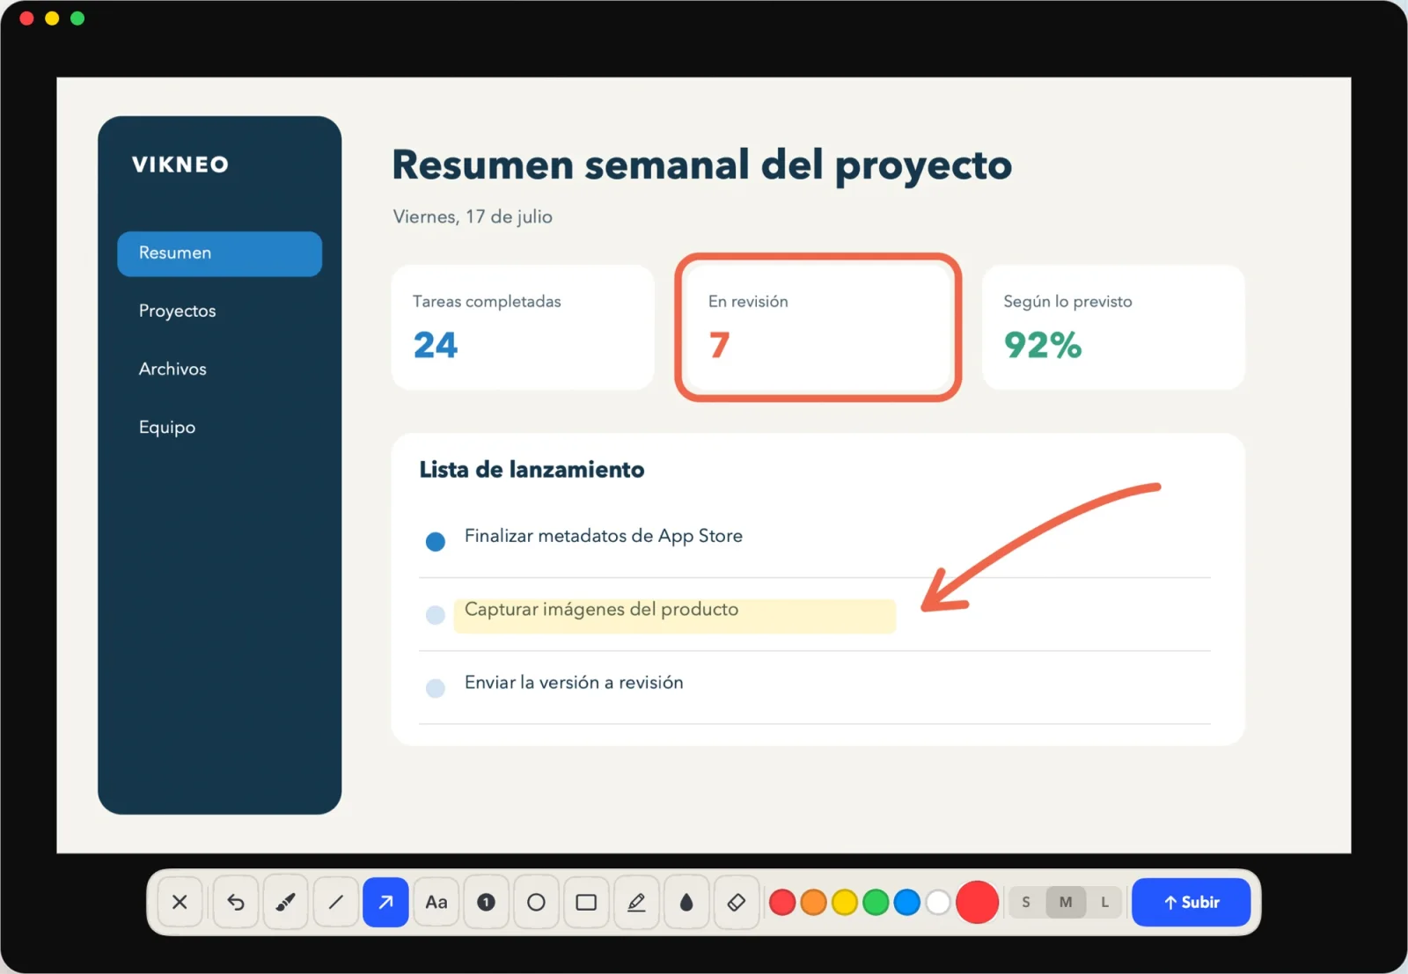Viewport: 1408px width, 974px height.
Task: Click the green window zoom button
Action: point(77,18)
